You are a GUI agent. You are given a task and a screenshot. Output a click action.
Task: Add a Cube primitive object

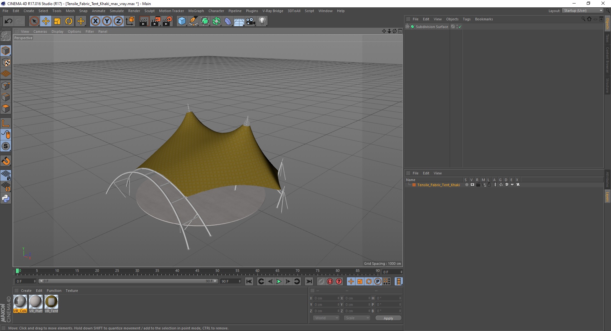182,21
